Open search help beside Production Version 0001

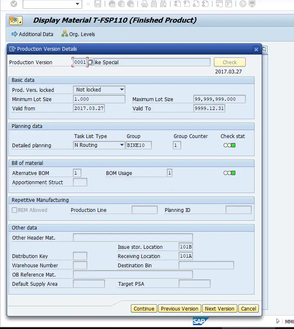(91, 62)
